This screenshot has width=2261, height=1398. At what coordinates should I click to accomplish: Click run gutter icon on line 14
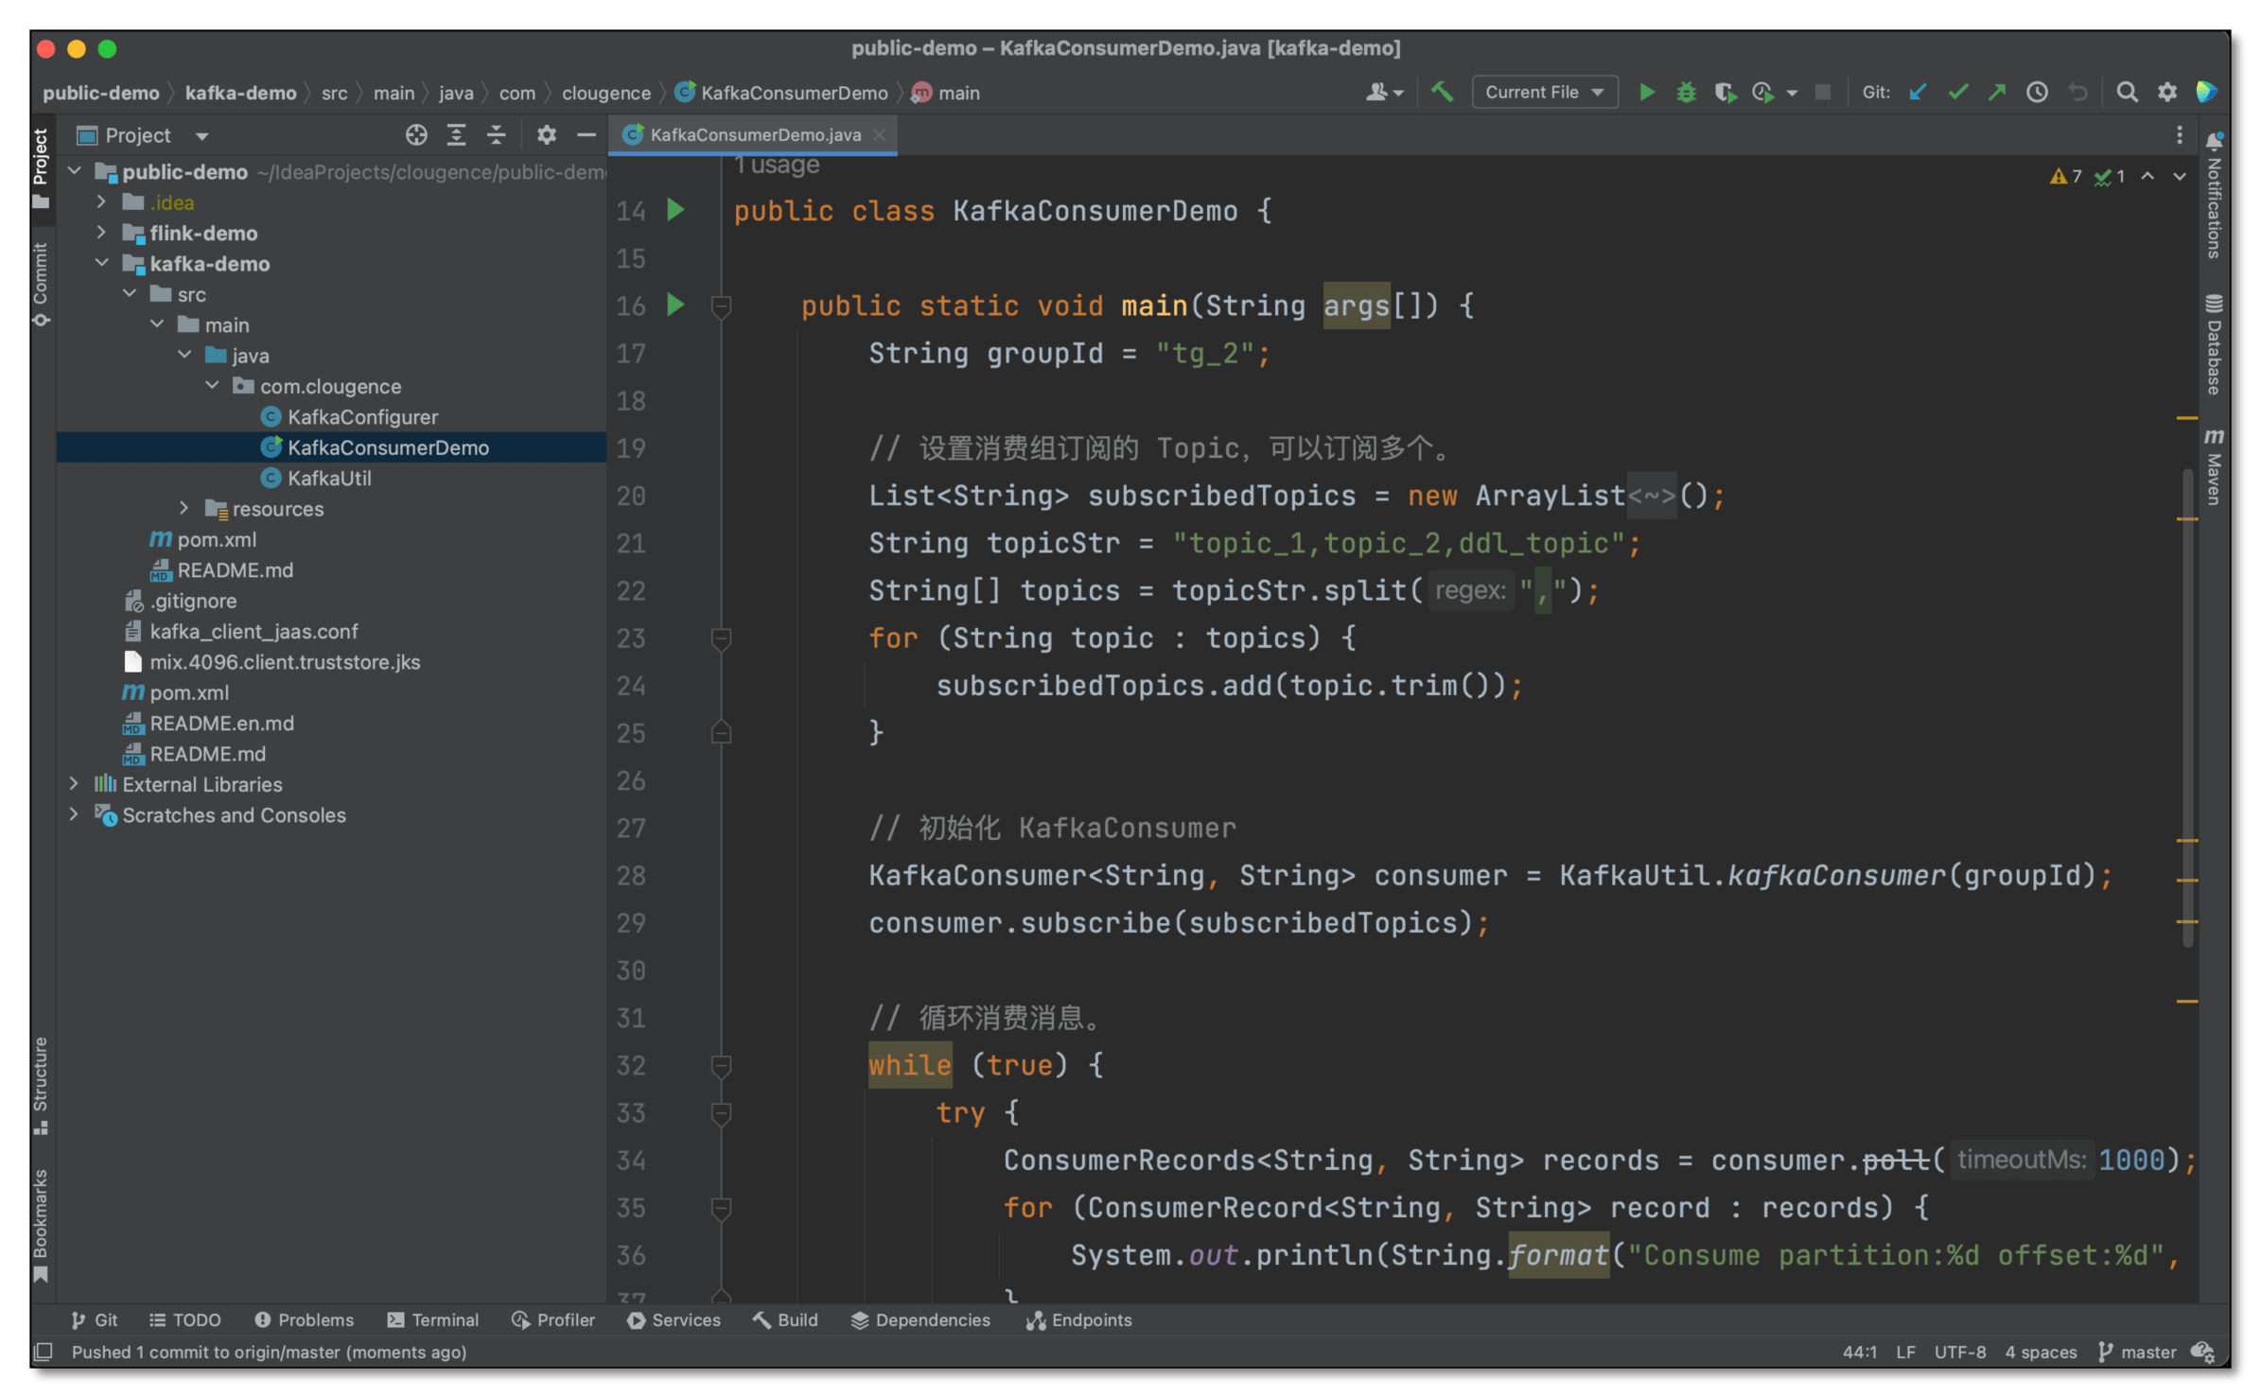[675, 209]
